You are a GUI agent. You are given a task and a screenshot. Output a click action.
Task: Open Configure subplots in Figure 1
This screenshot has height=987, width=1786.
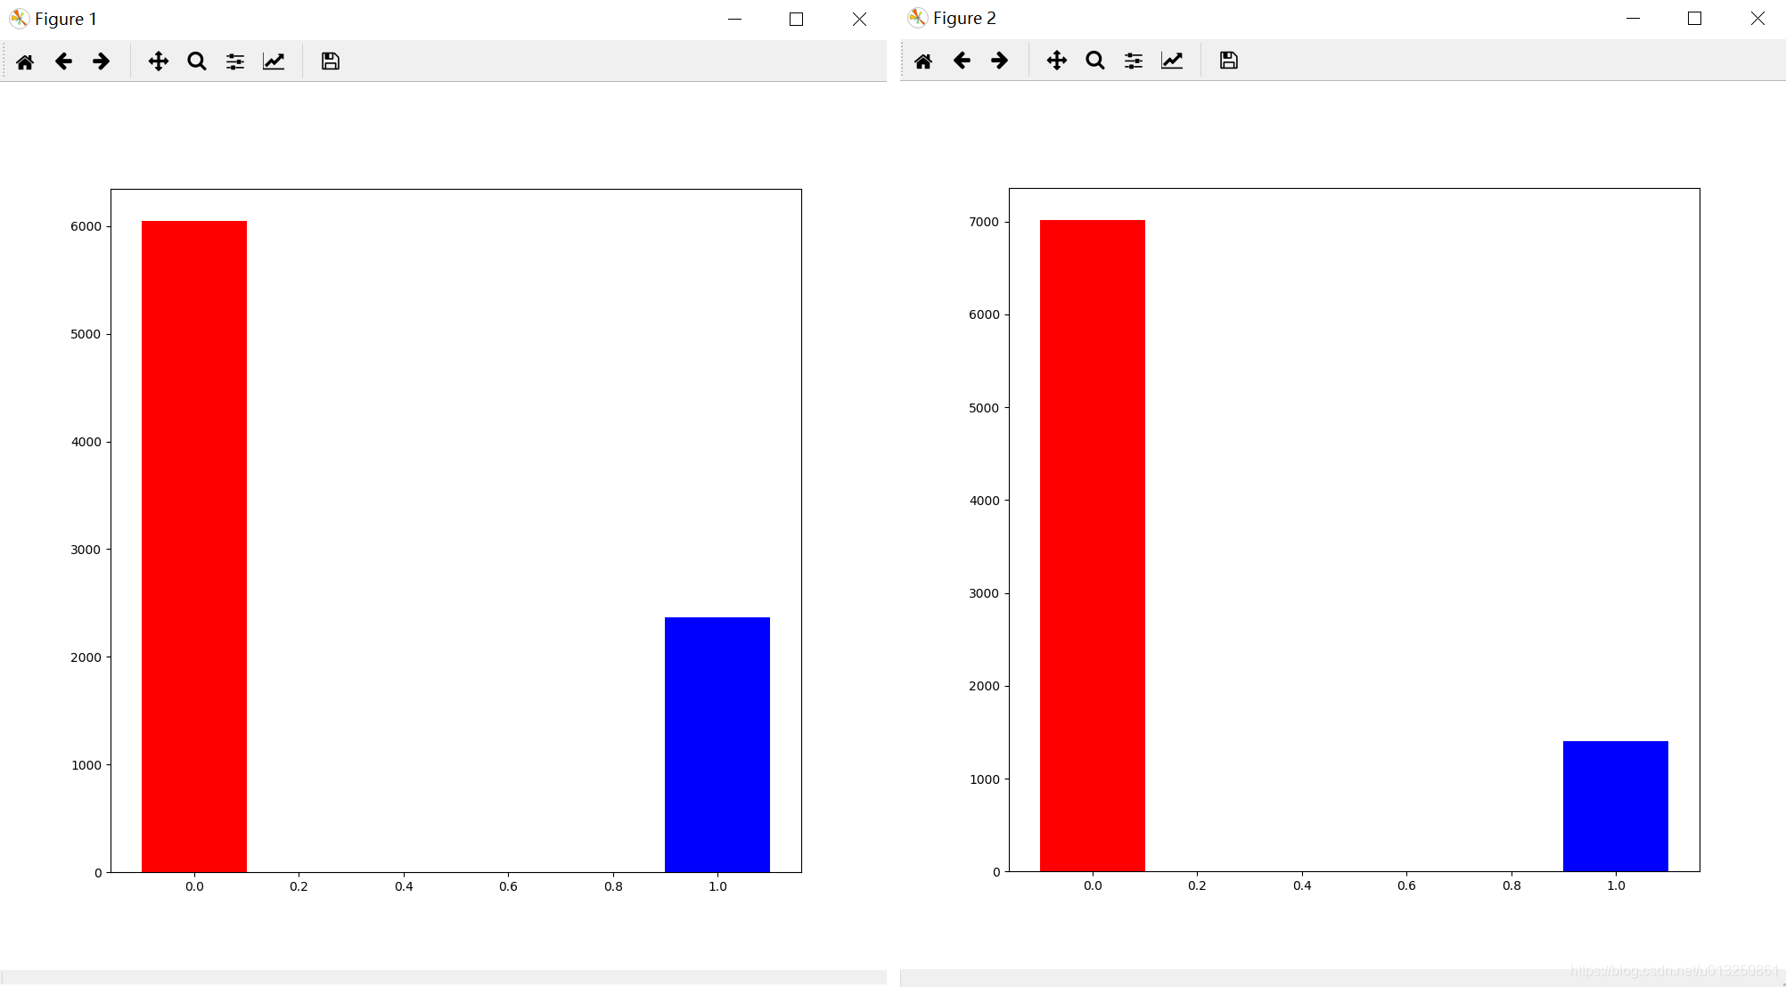(x=235, y=61)
